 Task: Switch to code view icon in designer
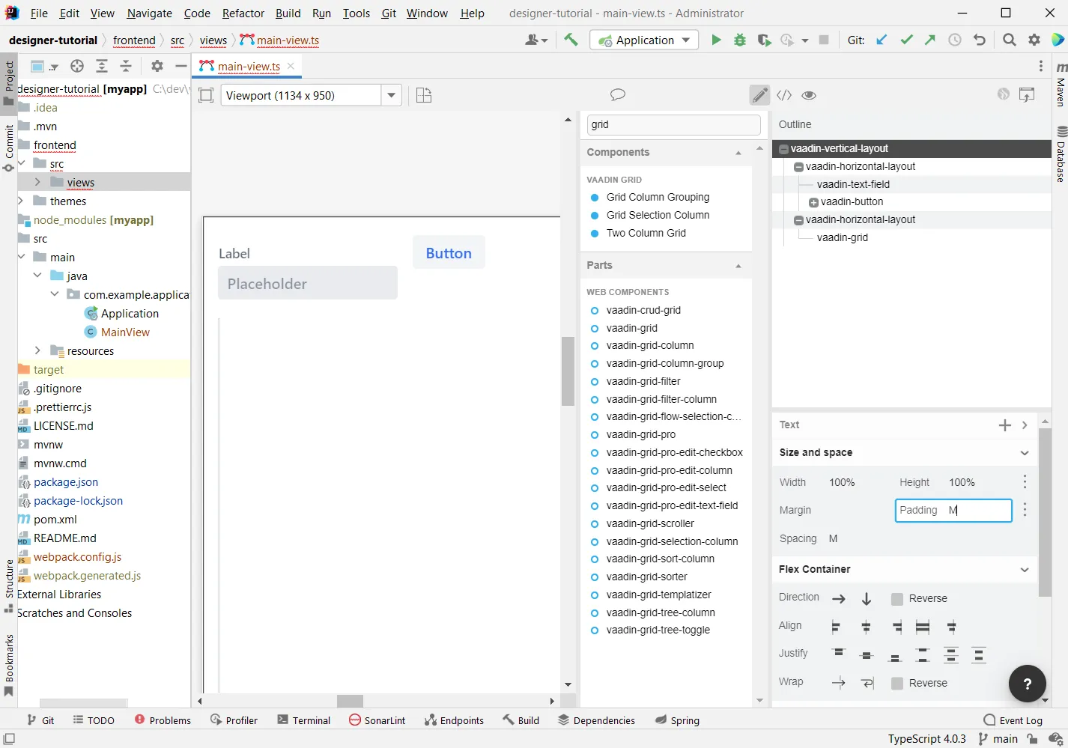click(784, 95)
